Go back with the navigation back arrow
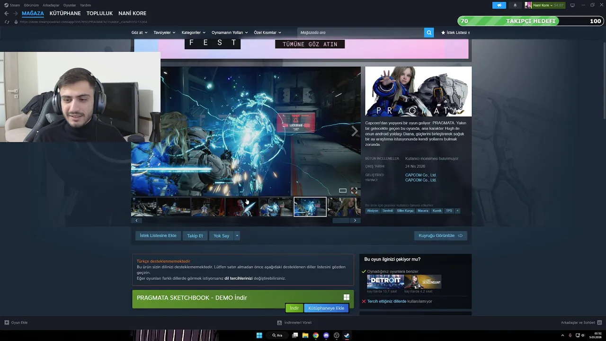606x341 pixels. pyautogui.click(x=6, y=13)
